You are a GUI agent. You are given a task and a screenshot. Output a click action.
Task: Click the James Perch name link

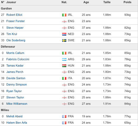[15, 72]
